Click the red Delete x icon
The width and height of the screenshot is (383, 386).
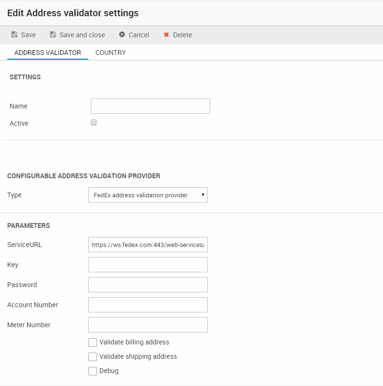point(167,35)
